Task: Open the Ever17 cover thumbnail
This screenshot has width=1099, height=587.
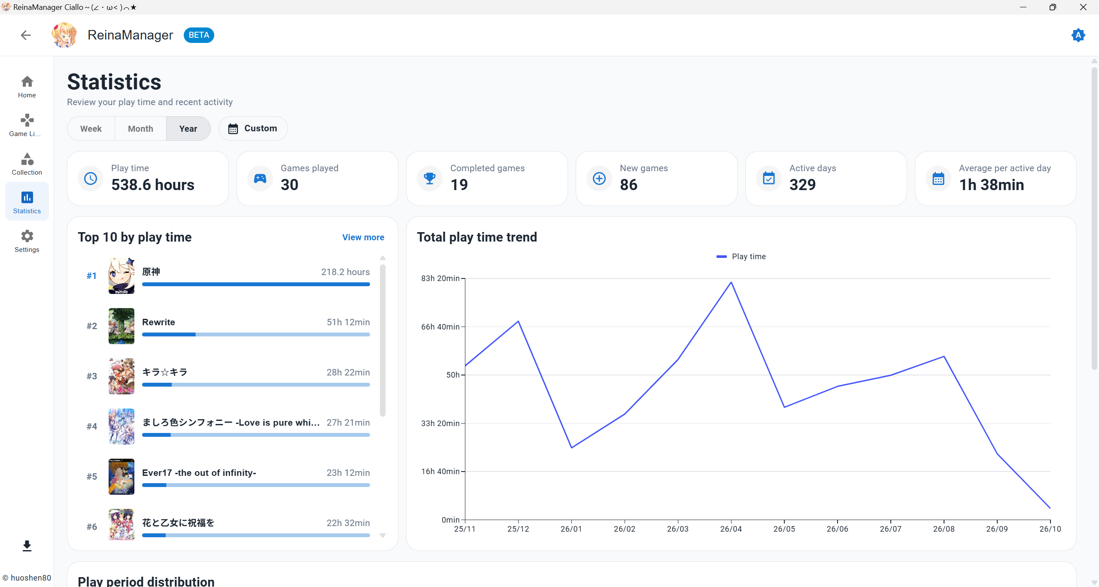Action: (121, 477)
